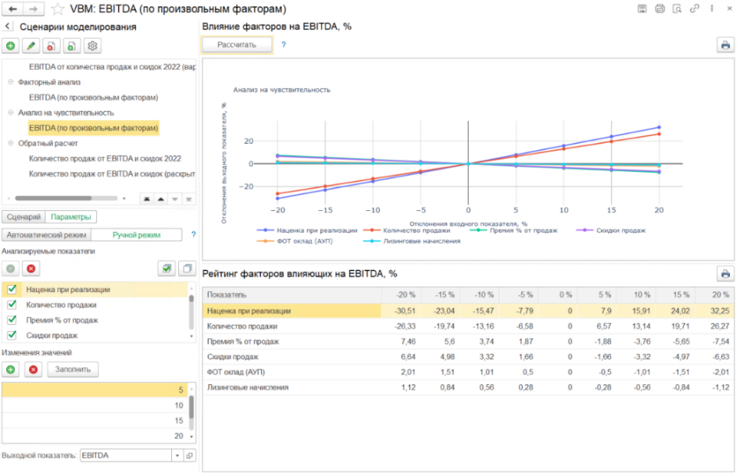
Task: Select Количество продаж от EBITDA и скидок 2022
Action: click(x=105, y=159)
